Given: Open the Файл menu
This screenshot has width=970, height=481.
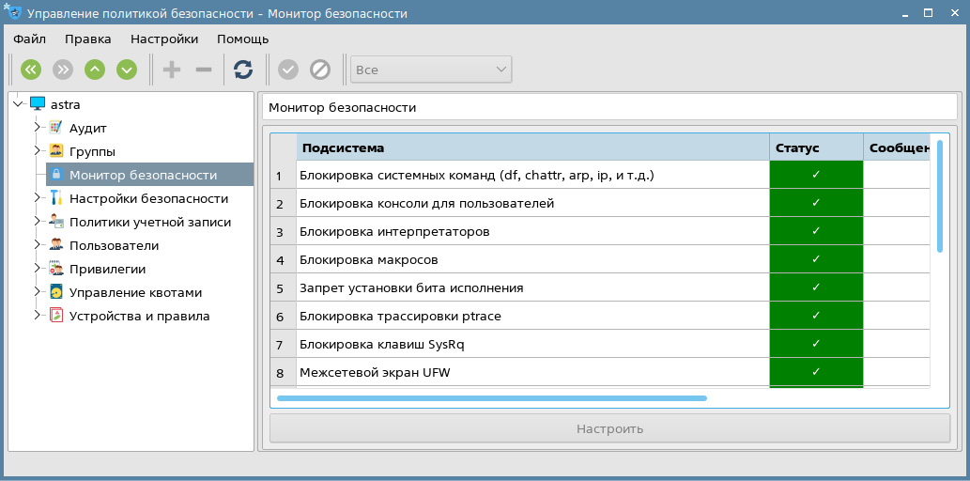Looking at the screenshot, I should tap(30, 39).
